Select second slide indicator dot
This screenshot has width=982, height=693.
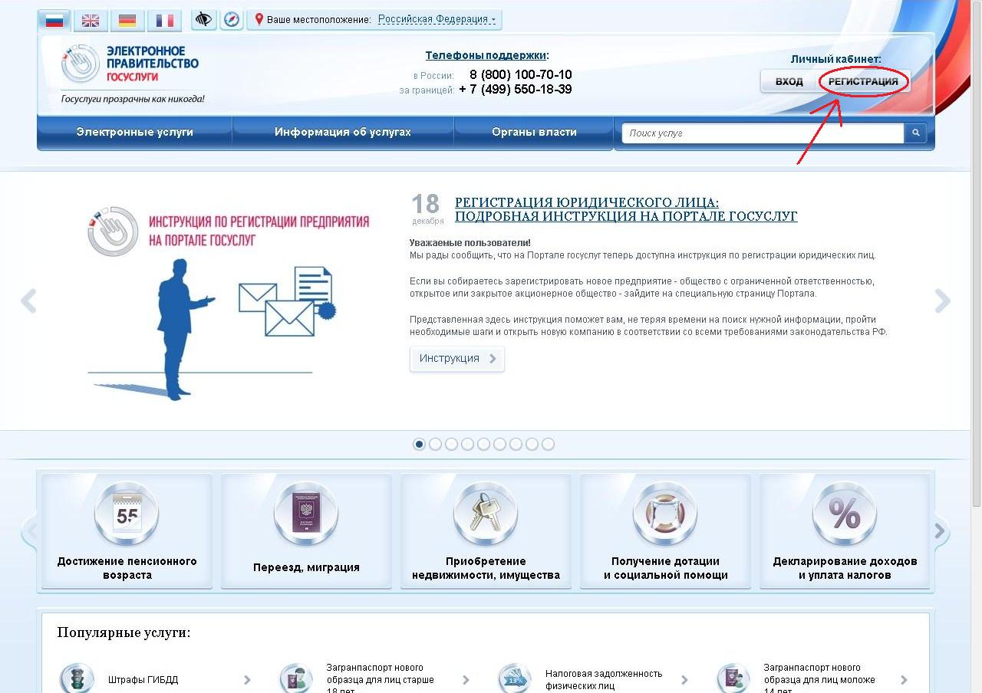click(435, 444)
